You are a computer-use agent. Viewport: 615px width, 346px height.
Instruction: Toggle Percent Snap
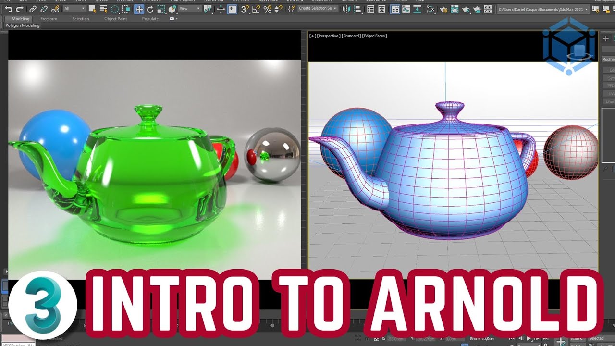click(x=267, y=9)
